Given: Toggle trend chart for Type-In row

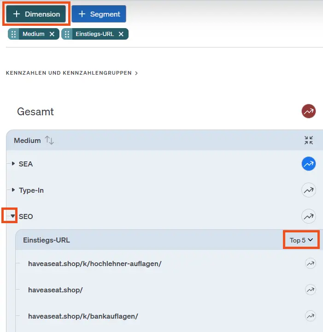Looking at the screenshot, I should coord(308,190).
